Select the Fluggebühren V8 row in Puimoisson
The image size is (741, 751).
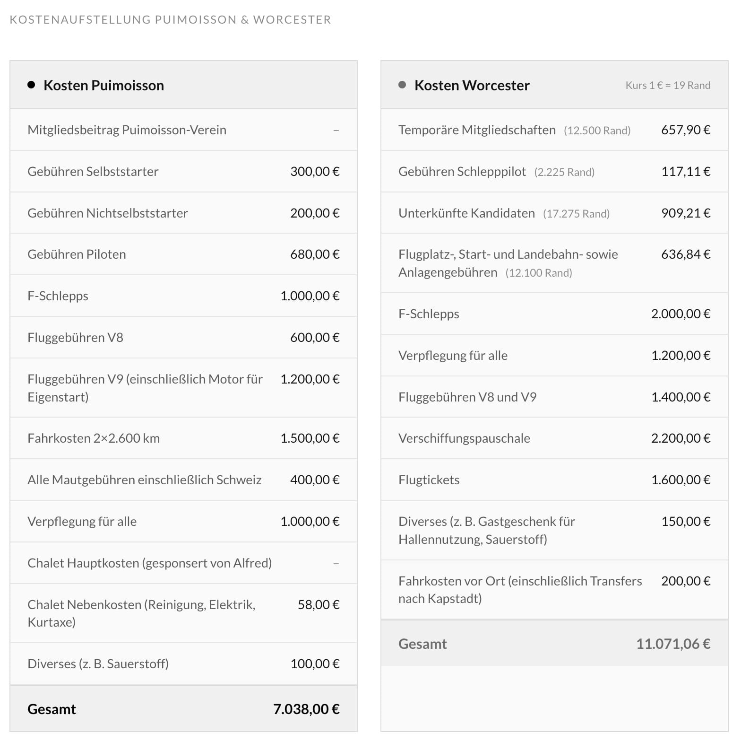[x=183, y=338]
